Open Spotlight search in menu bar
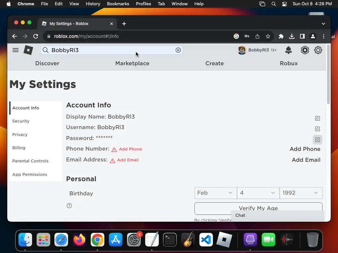Screen dimensions: 338x253 pos(273,4)
